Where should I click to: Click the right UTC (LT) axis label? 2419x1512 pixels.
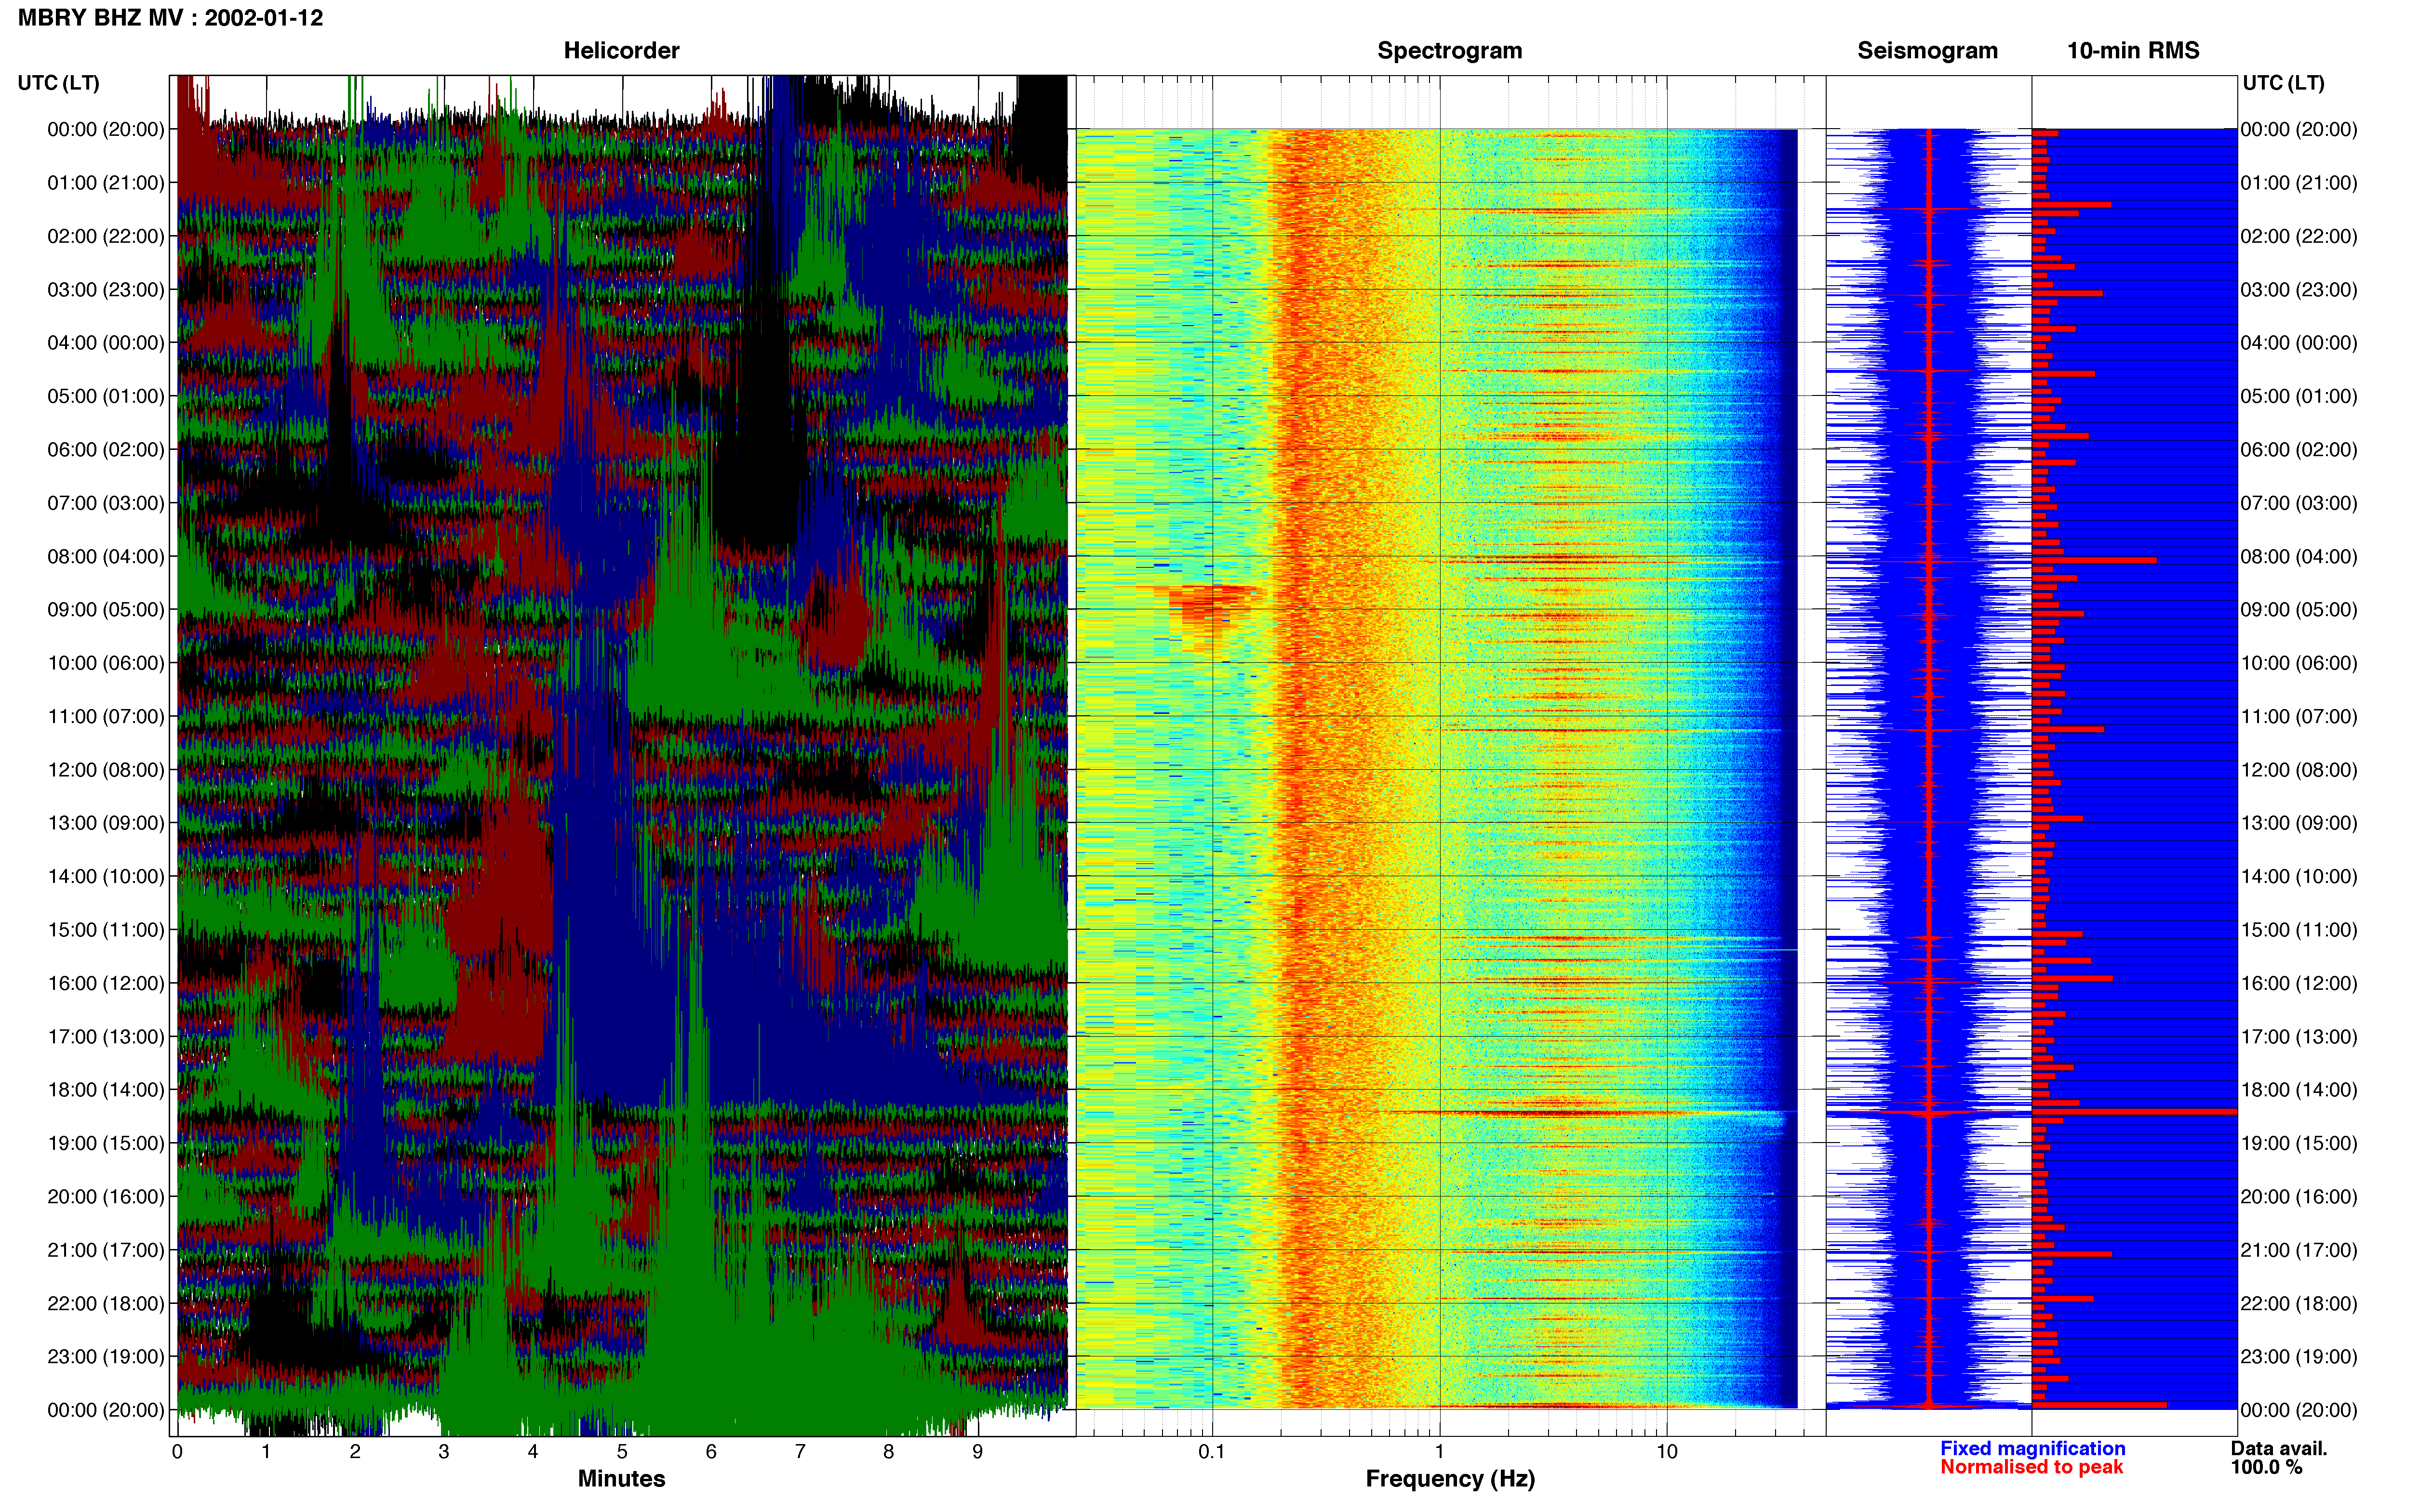pyautogui.click(x=2283, y=82)
